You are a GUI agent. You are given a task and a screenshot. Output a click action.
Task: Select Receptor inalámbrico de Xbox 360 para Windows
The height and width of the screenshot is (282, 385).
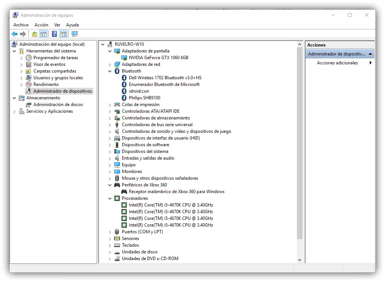pyautogui.click(x=177, y=192)
